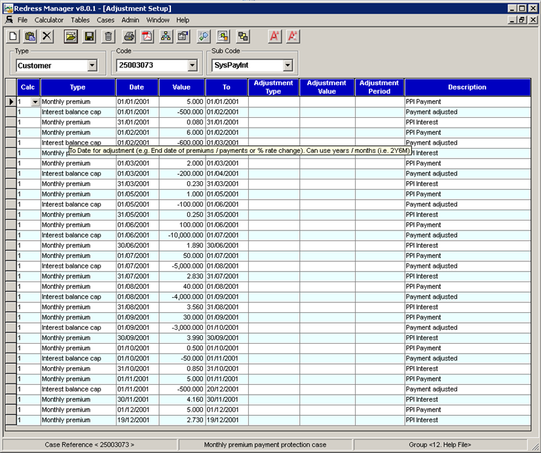Click the row selector for the 19/12/2001 row
The height and width of the screenshot is (453, 541).
coord(11,420)
